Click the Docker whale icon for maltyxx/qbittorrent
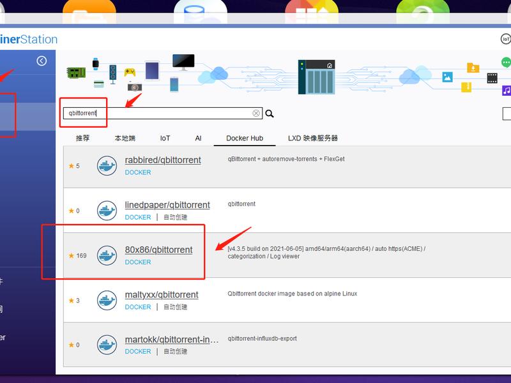Image resolution: width=511 pixels, height=383 pixels. (107, 300)
